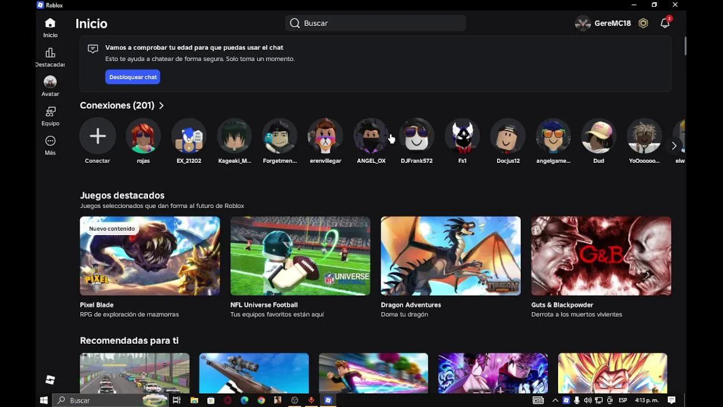Show hidden system tray icons chevron
Viewport: 723px width, 407px height.
click(x=556, y=400)
